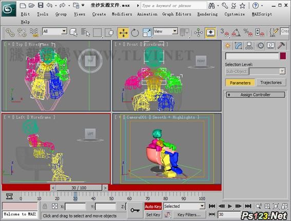This screenshot has width=291, height=221.
Task: Toggle Window/Crossing selection mode
Action: (x=109, y=33)
